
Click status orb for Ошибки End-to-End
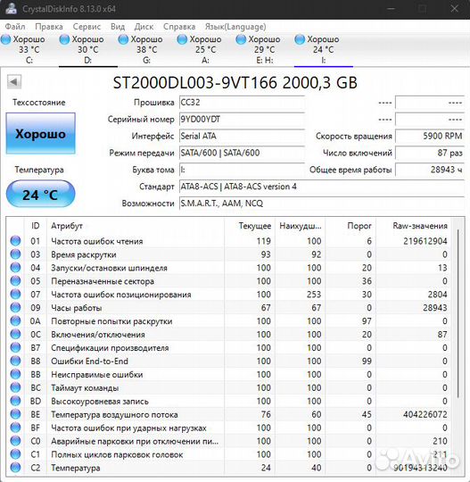pyautogui.click(x=15, y=361)
